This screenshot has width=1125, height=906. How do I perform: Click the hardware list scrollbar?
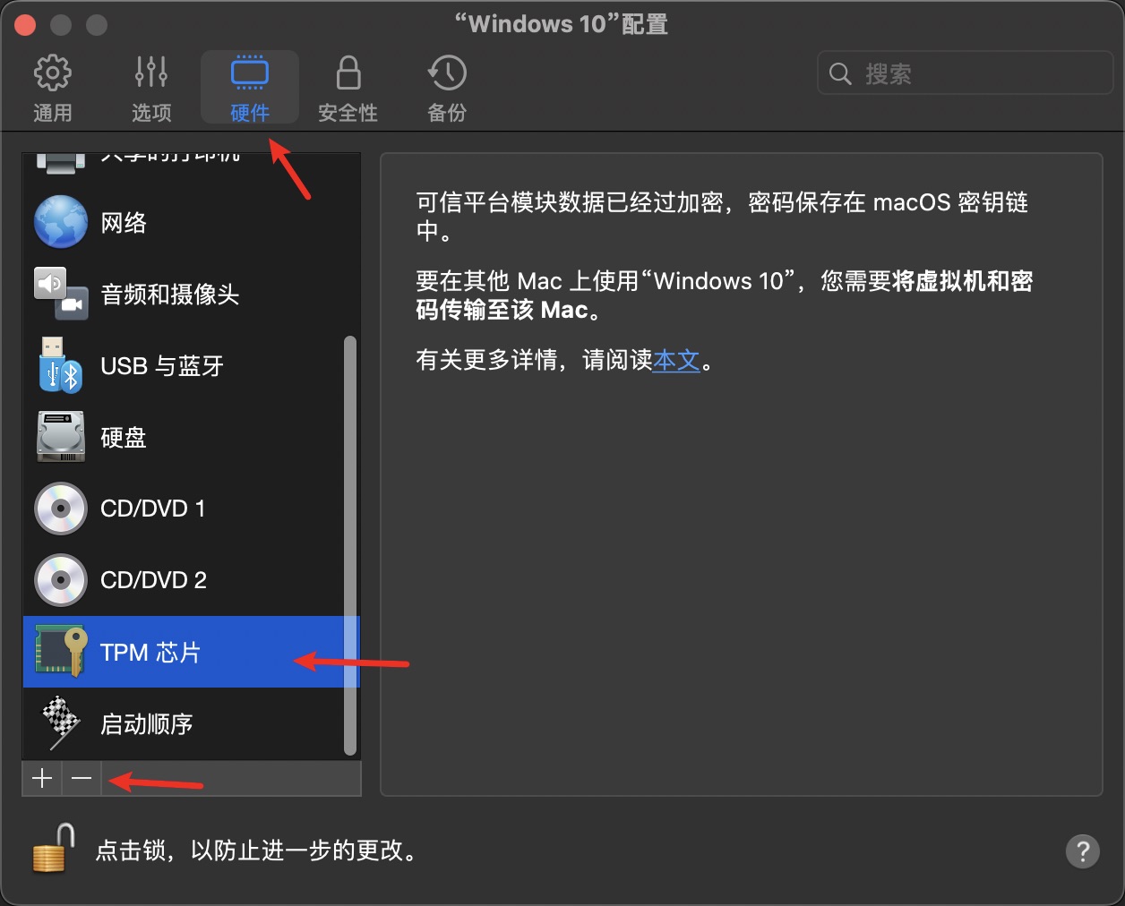click(350, 546)
